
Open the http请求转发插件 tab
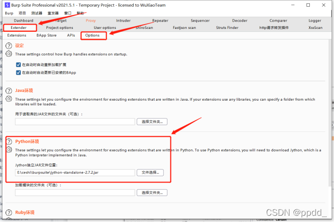pos(274,27)
